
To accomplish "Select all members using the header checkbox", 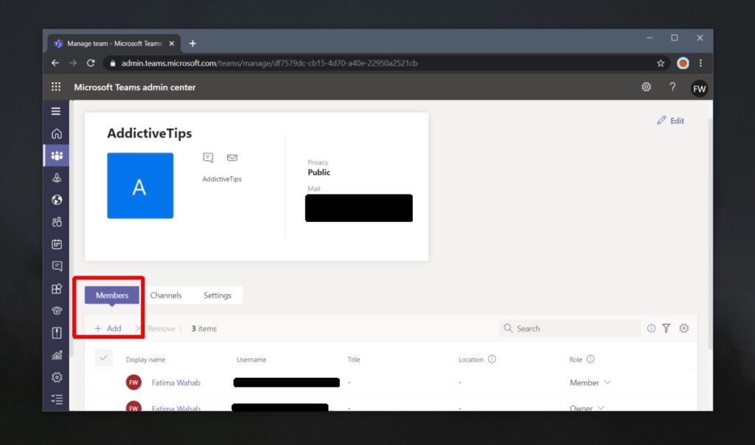I will [104, 357].
